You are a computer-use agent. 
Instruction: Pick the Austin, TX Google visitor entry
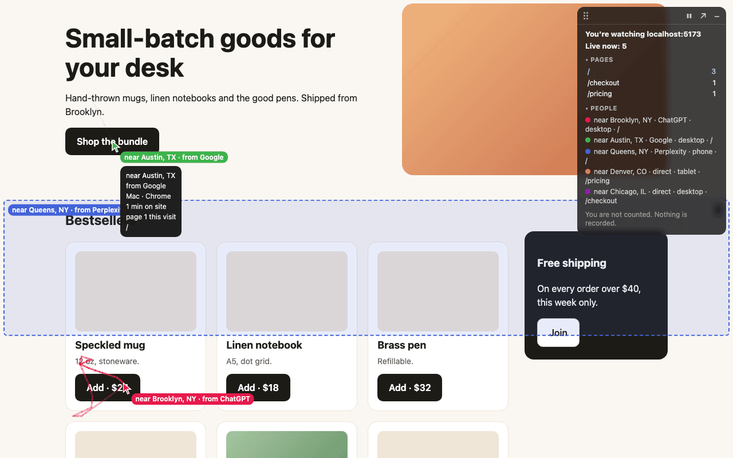(652, 140)
